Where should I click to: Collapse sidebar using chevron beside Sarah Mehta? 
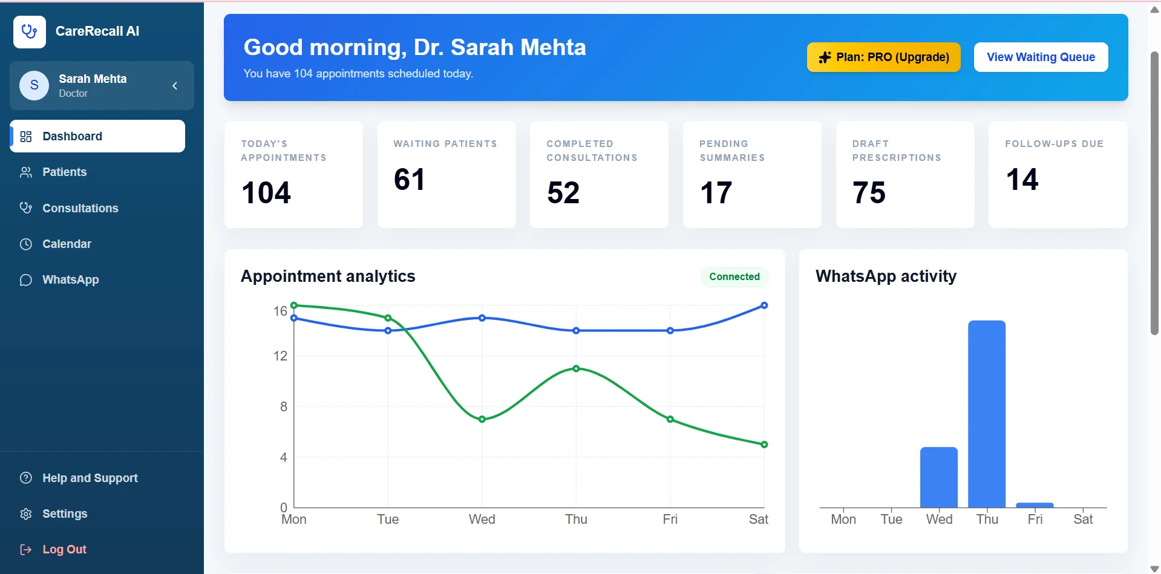pyautogui.click(x=175, y=86)
